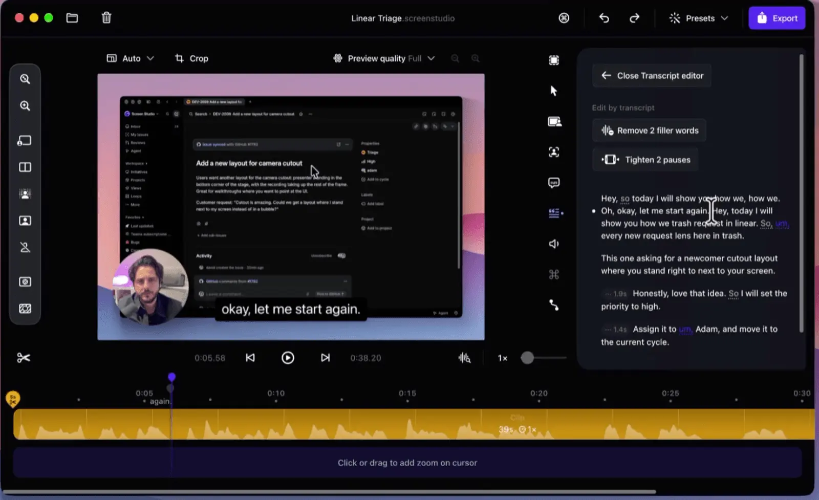Screen dimensions: 819x500
Task: Play the video preview
Action: [x=288, y=358]
